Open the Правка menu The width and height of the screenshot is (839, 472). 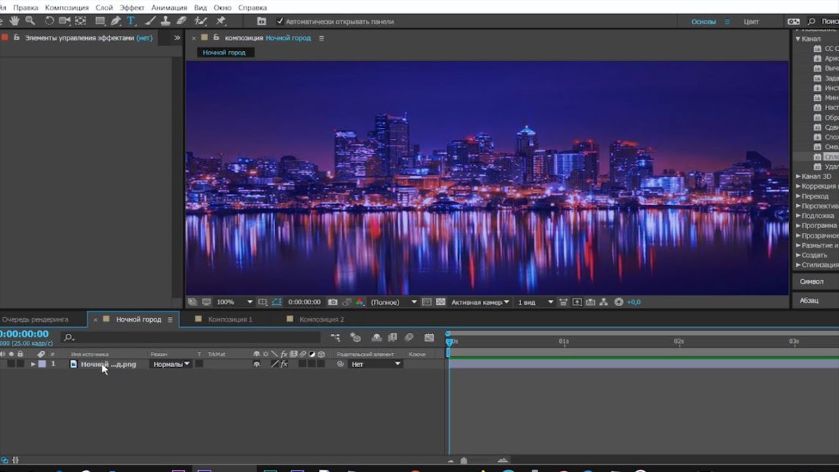tap(26, 8)
